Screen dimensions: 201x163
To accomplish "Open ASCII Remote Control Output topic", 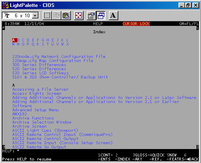I will pyautogui.click(x=45, y=139).
